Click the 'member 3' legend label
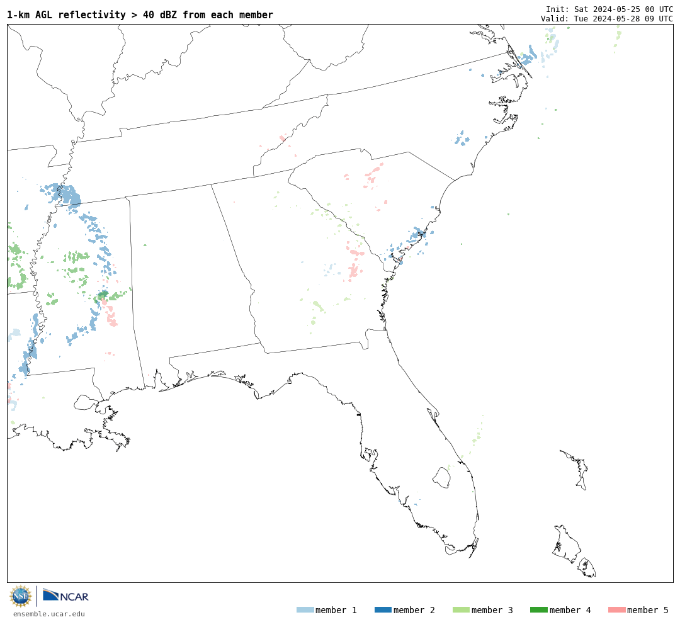 coord(492,610)
